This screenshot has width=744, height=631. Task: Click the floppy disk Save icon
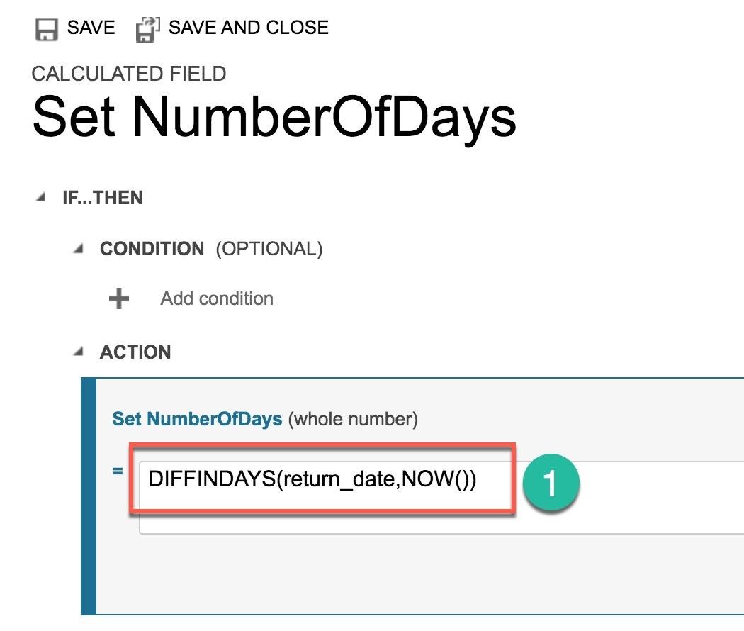pos(47,30)
